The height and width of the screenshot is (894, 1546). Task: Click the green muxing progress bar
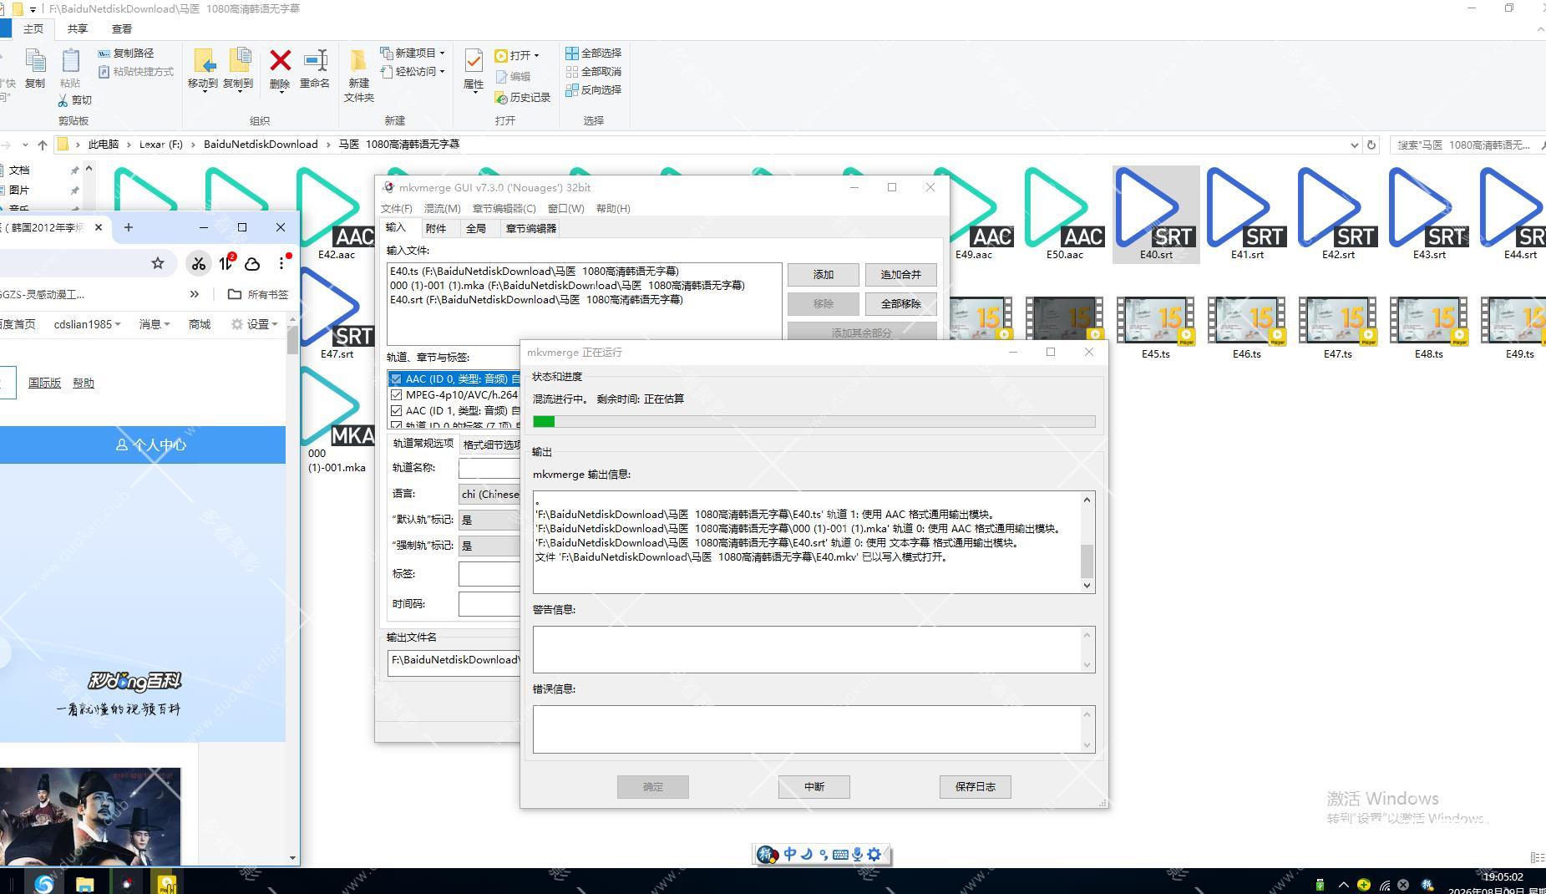(x=814, y=422)
